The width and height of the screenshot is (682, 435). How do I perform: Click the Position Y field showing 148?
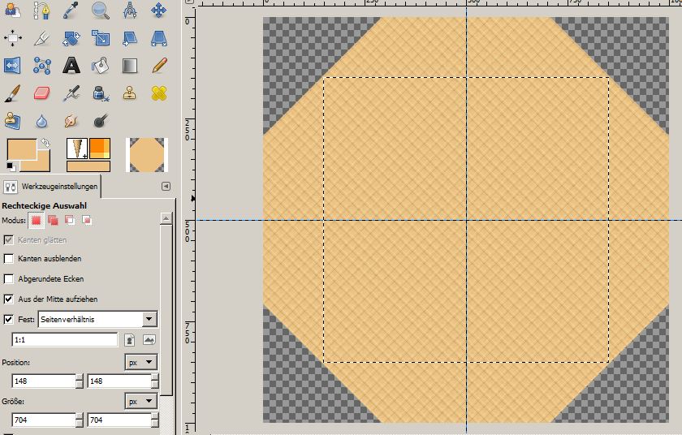coord(119,381)
